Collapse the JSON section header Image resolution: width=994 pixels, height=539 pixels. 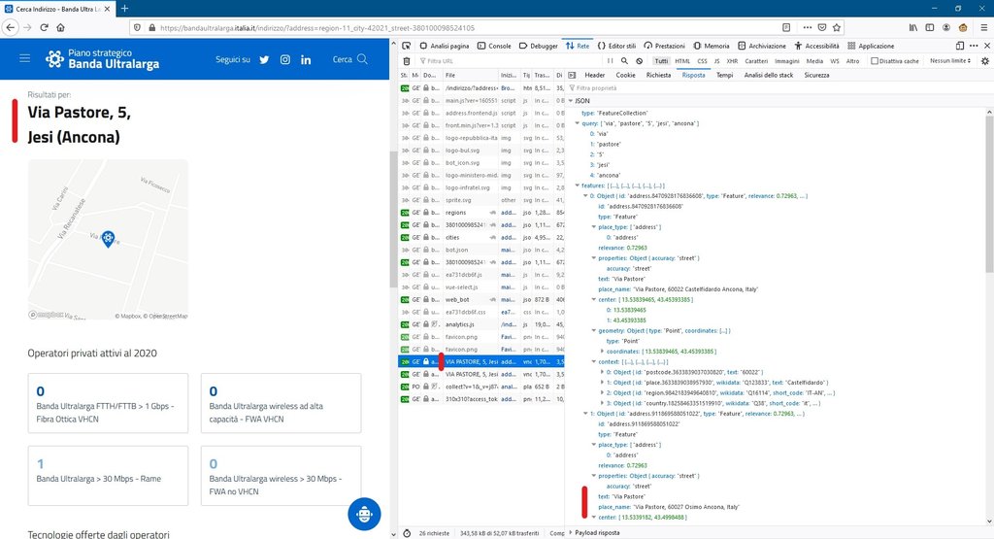point(571,101)
